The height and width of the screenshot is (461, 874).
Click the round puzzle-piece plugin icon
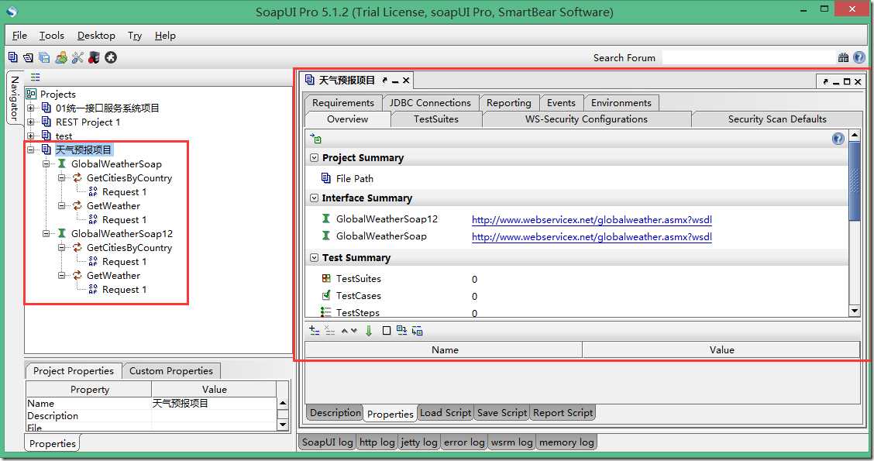(x=111, y=57)
